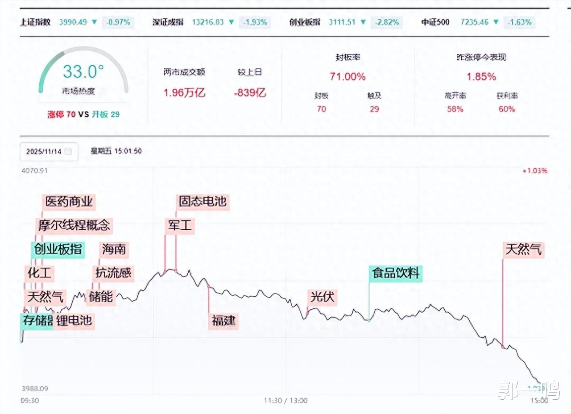Click the down triangle next to 13216.03

(231, 22)
